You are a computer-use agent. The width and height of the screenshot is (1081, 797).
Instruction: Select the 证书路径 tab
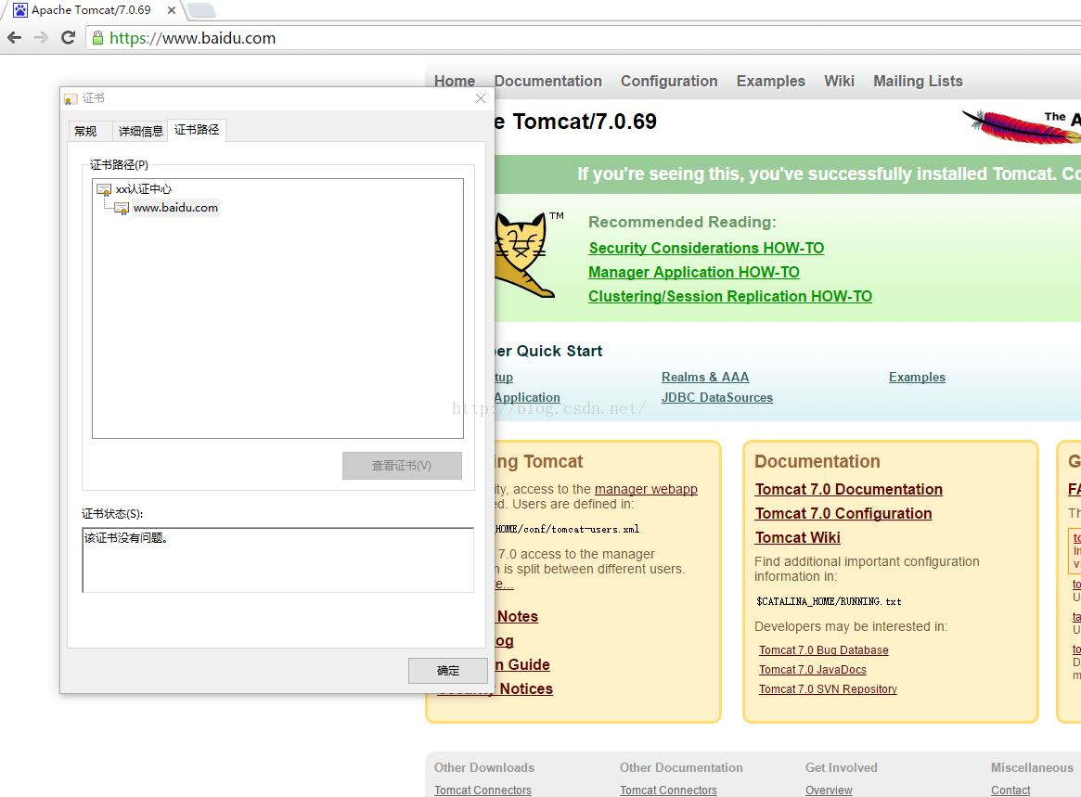pyautogui.click(x=197, y=130)
